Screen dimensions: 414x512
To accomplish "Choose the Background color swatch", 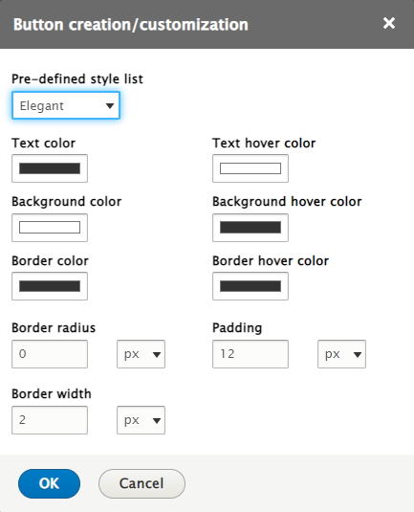I will (50, 228).
